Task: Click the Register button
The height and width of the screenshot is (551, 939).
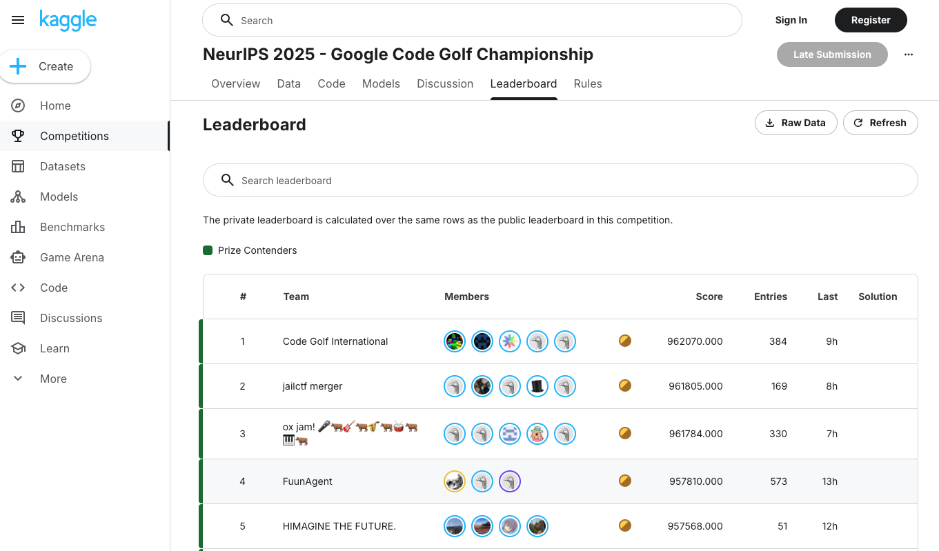Action: coord(871,20)
